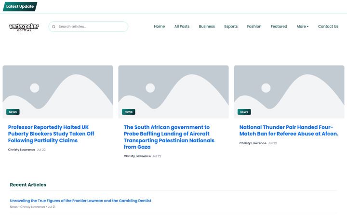Open the Fashion category
This screenshot has height=217, width=347.
[x=254, y=27]
